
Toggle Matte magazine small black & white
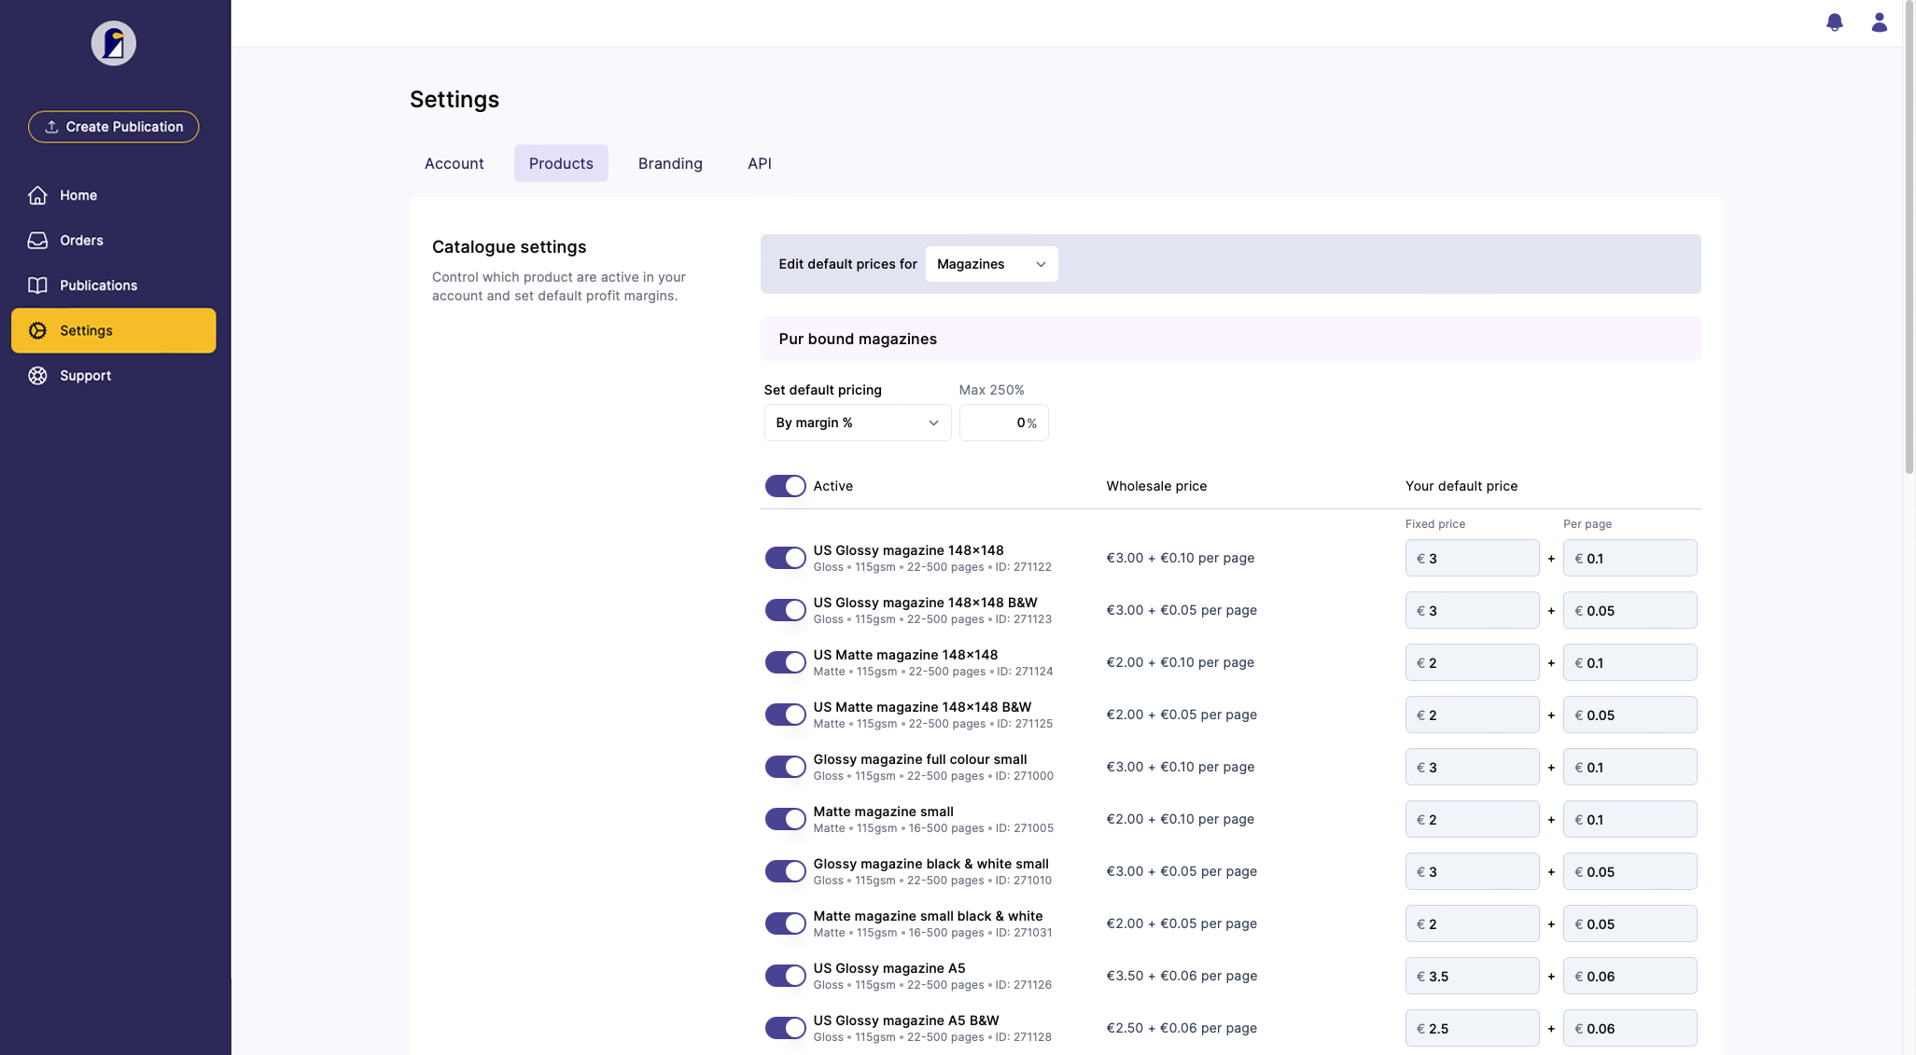[785, 923]
